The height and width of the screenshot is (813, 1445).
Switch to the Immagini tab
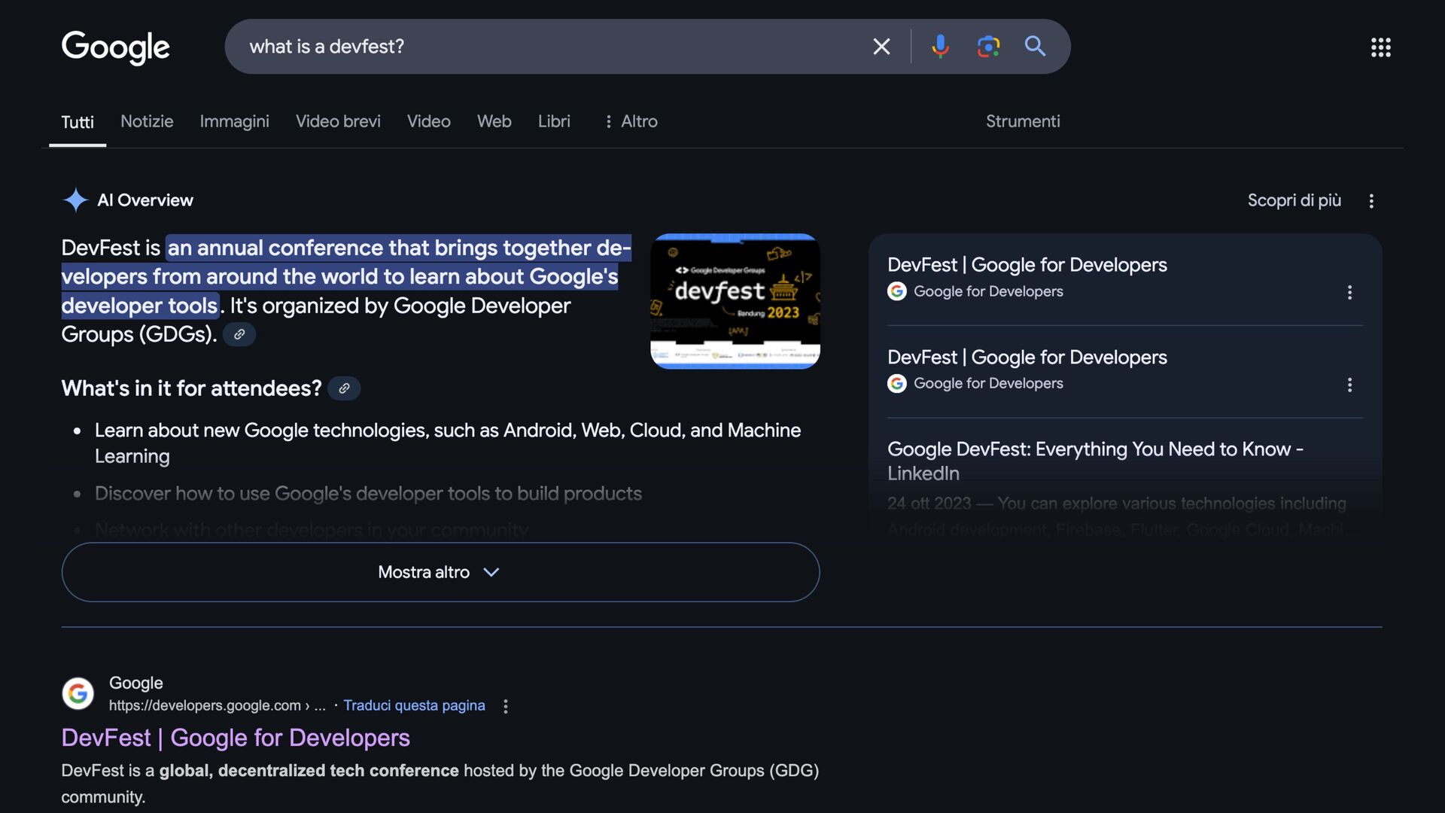tap(234, 121)
